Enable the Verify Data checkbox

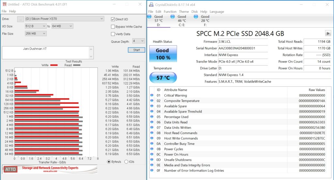pos(113,34)
